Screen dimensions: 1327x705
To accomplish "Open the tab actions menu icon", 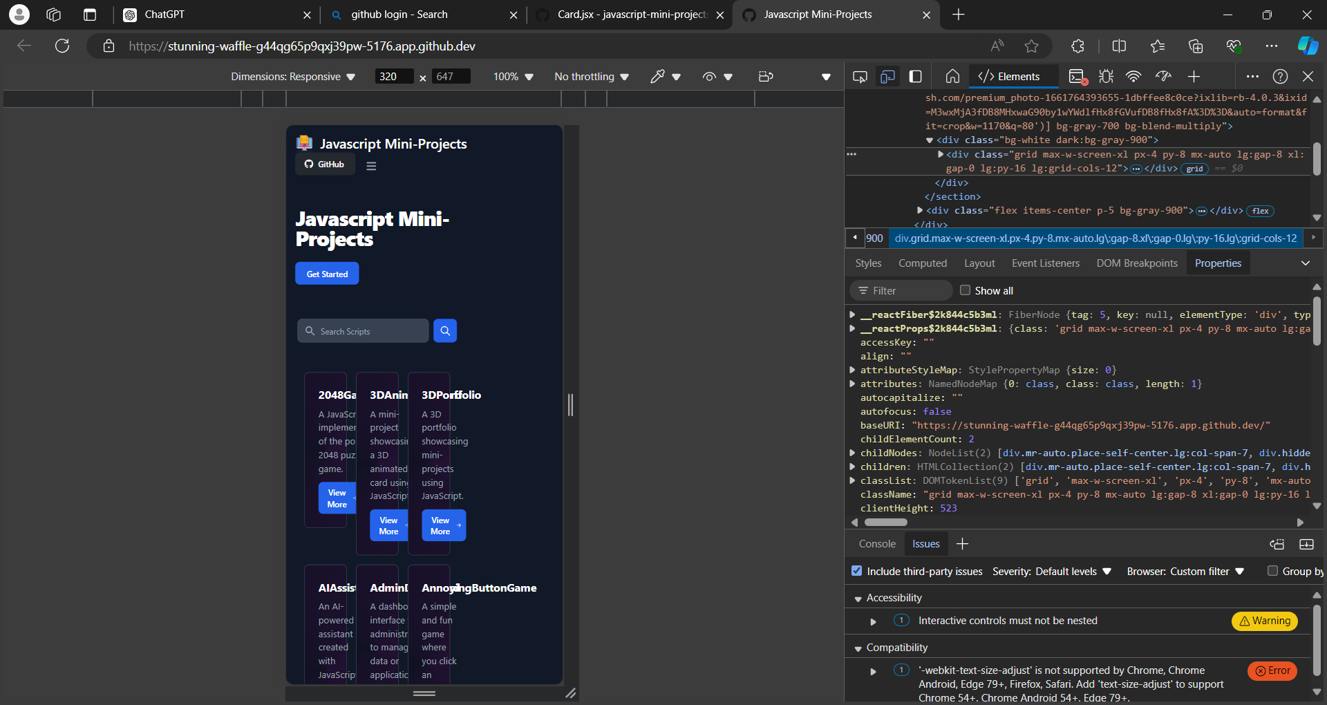I will click(89, 15).
